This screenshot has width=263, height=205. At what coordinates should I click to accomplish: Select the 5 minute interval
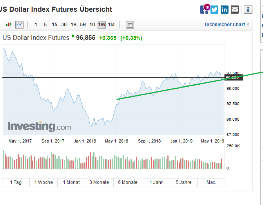[45, 25]
